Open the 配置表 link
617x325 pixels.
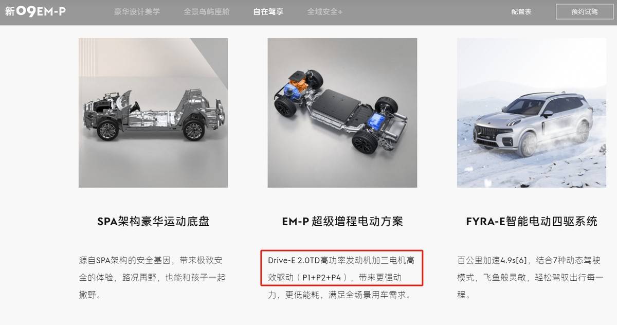pyautogui.click(x=521, y=11)
